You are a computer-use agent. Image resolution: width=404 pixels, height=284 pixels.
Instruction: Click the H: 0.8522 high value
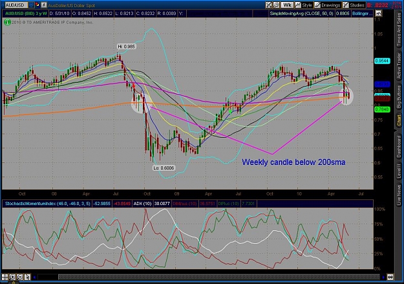pos(103,13)
